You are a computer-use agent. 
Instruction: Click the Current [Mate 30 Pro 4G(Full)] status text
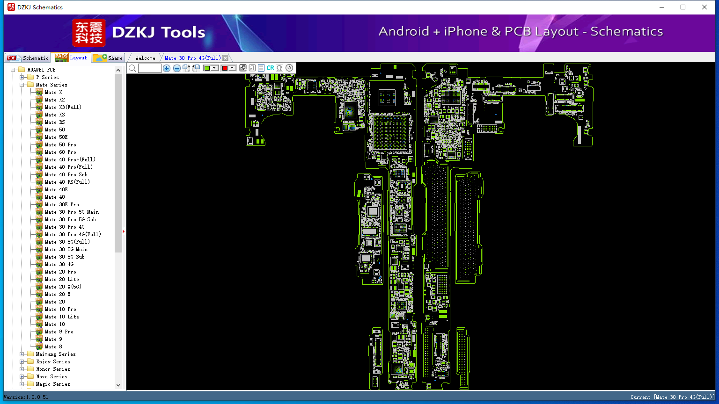point(672,397)
